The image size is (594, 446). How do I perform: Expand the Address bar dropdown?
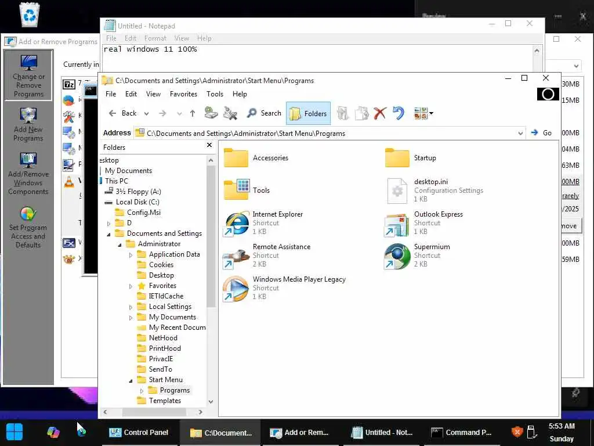(x=520, y=133)
